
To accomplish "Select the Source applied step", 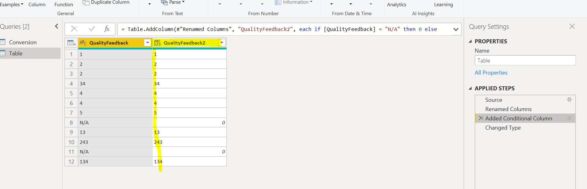I will pyautogui.click(x=525, y=100).
